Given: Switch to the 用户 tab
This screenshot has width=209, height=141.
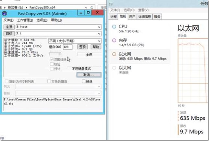Looking at the screenshot, I should [132, 16].
